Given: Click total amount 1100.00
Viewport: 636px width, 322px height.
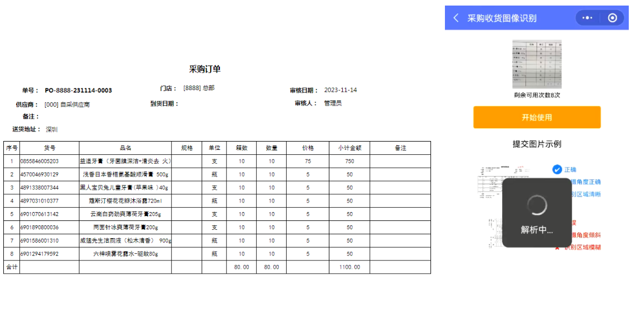Looking at the screenshot, I should [x=349, y=267].
